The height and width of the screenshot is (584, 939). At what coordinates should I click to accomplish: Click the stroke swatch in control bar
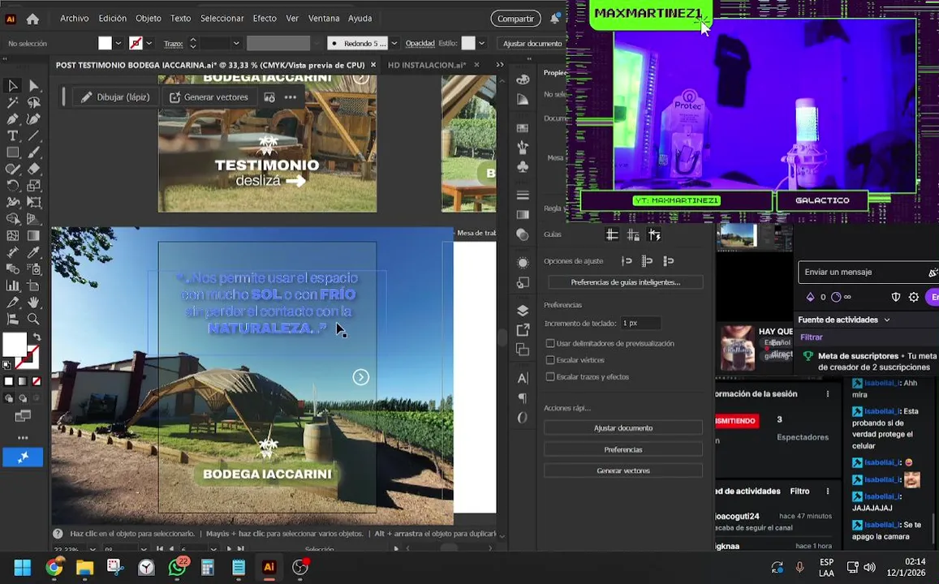[x=136, y=43]
